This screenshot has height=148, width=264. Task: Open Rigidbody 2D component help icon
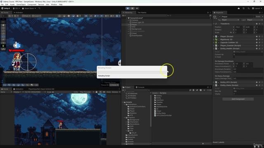click(257, 39)
